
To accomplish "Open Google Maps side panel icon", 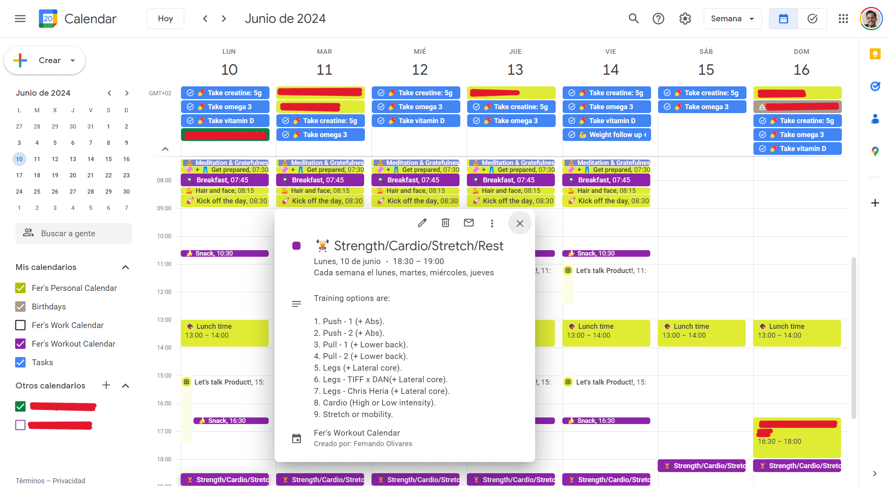I will tap(875, 151).
